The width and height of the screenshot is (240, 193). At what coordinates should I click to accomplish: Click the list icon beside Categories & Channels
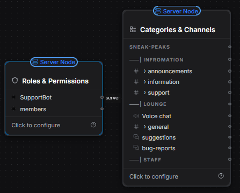[x=133, y=29]
